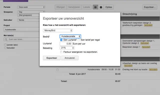Screen dimensions: 160x95
Task: Click the day total '03:45'
Action: coord(118,74)
